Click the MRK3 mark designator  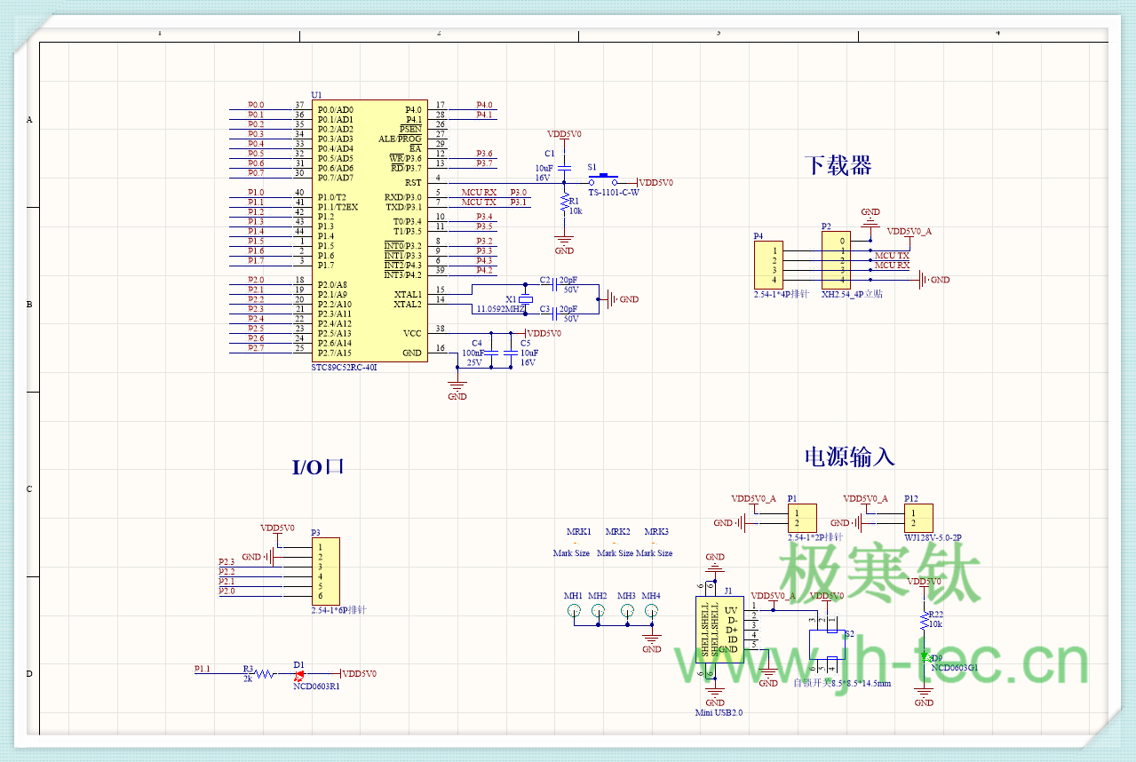(x=656, y=532)
